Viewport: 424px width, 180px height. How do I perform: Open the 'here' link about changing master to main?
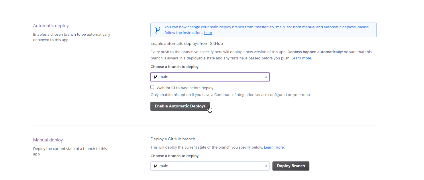(x=208, y=33)
